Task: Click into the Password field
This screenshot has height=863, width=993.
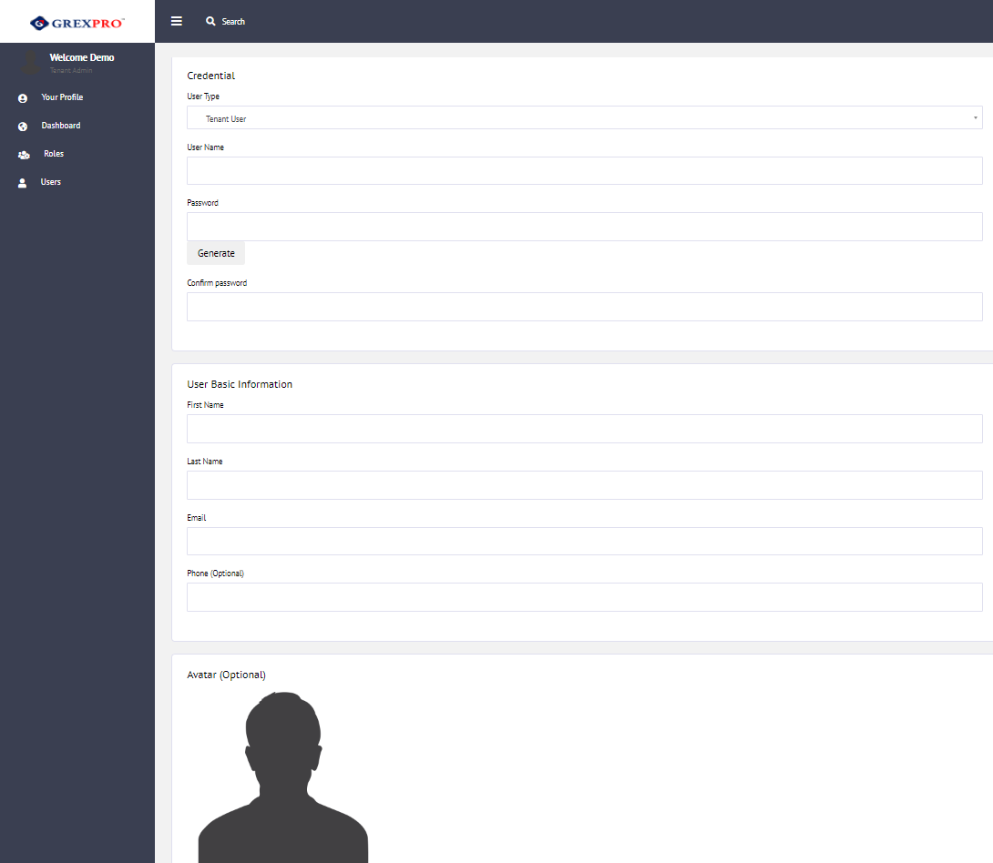Action: (584, 227)
